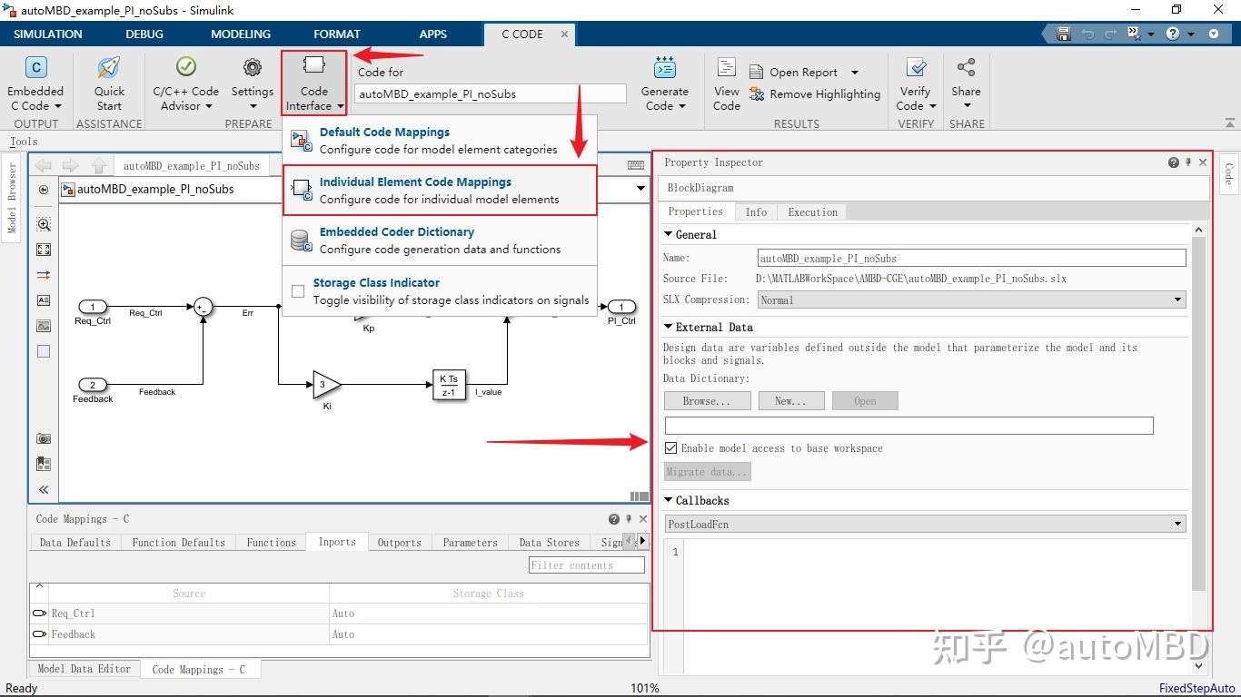This screenshot has width=1241, height=697.
Task: Collapse the Callbacks section
Action: (x=669, y=500)
